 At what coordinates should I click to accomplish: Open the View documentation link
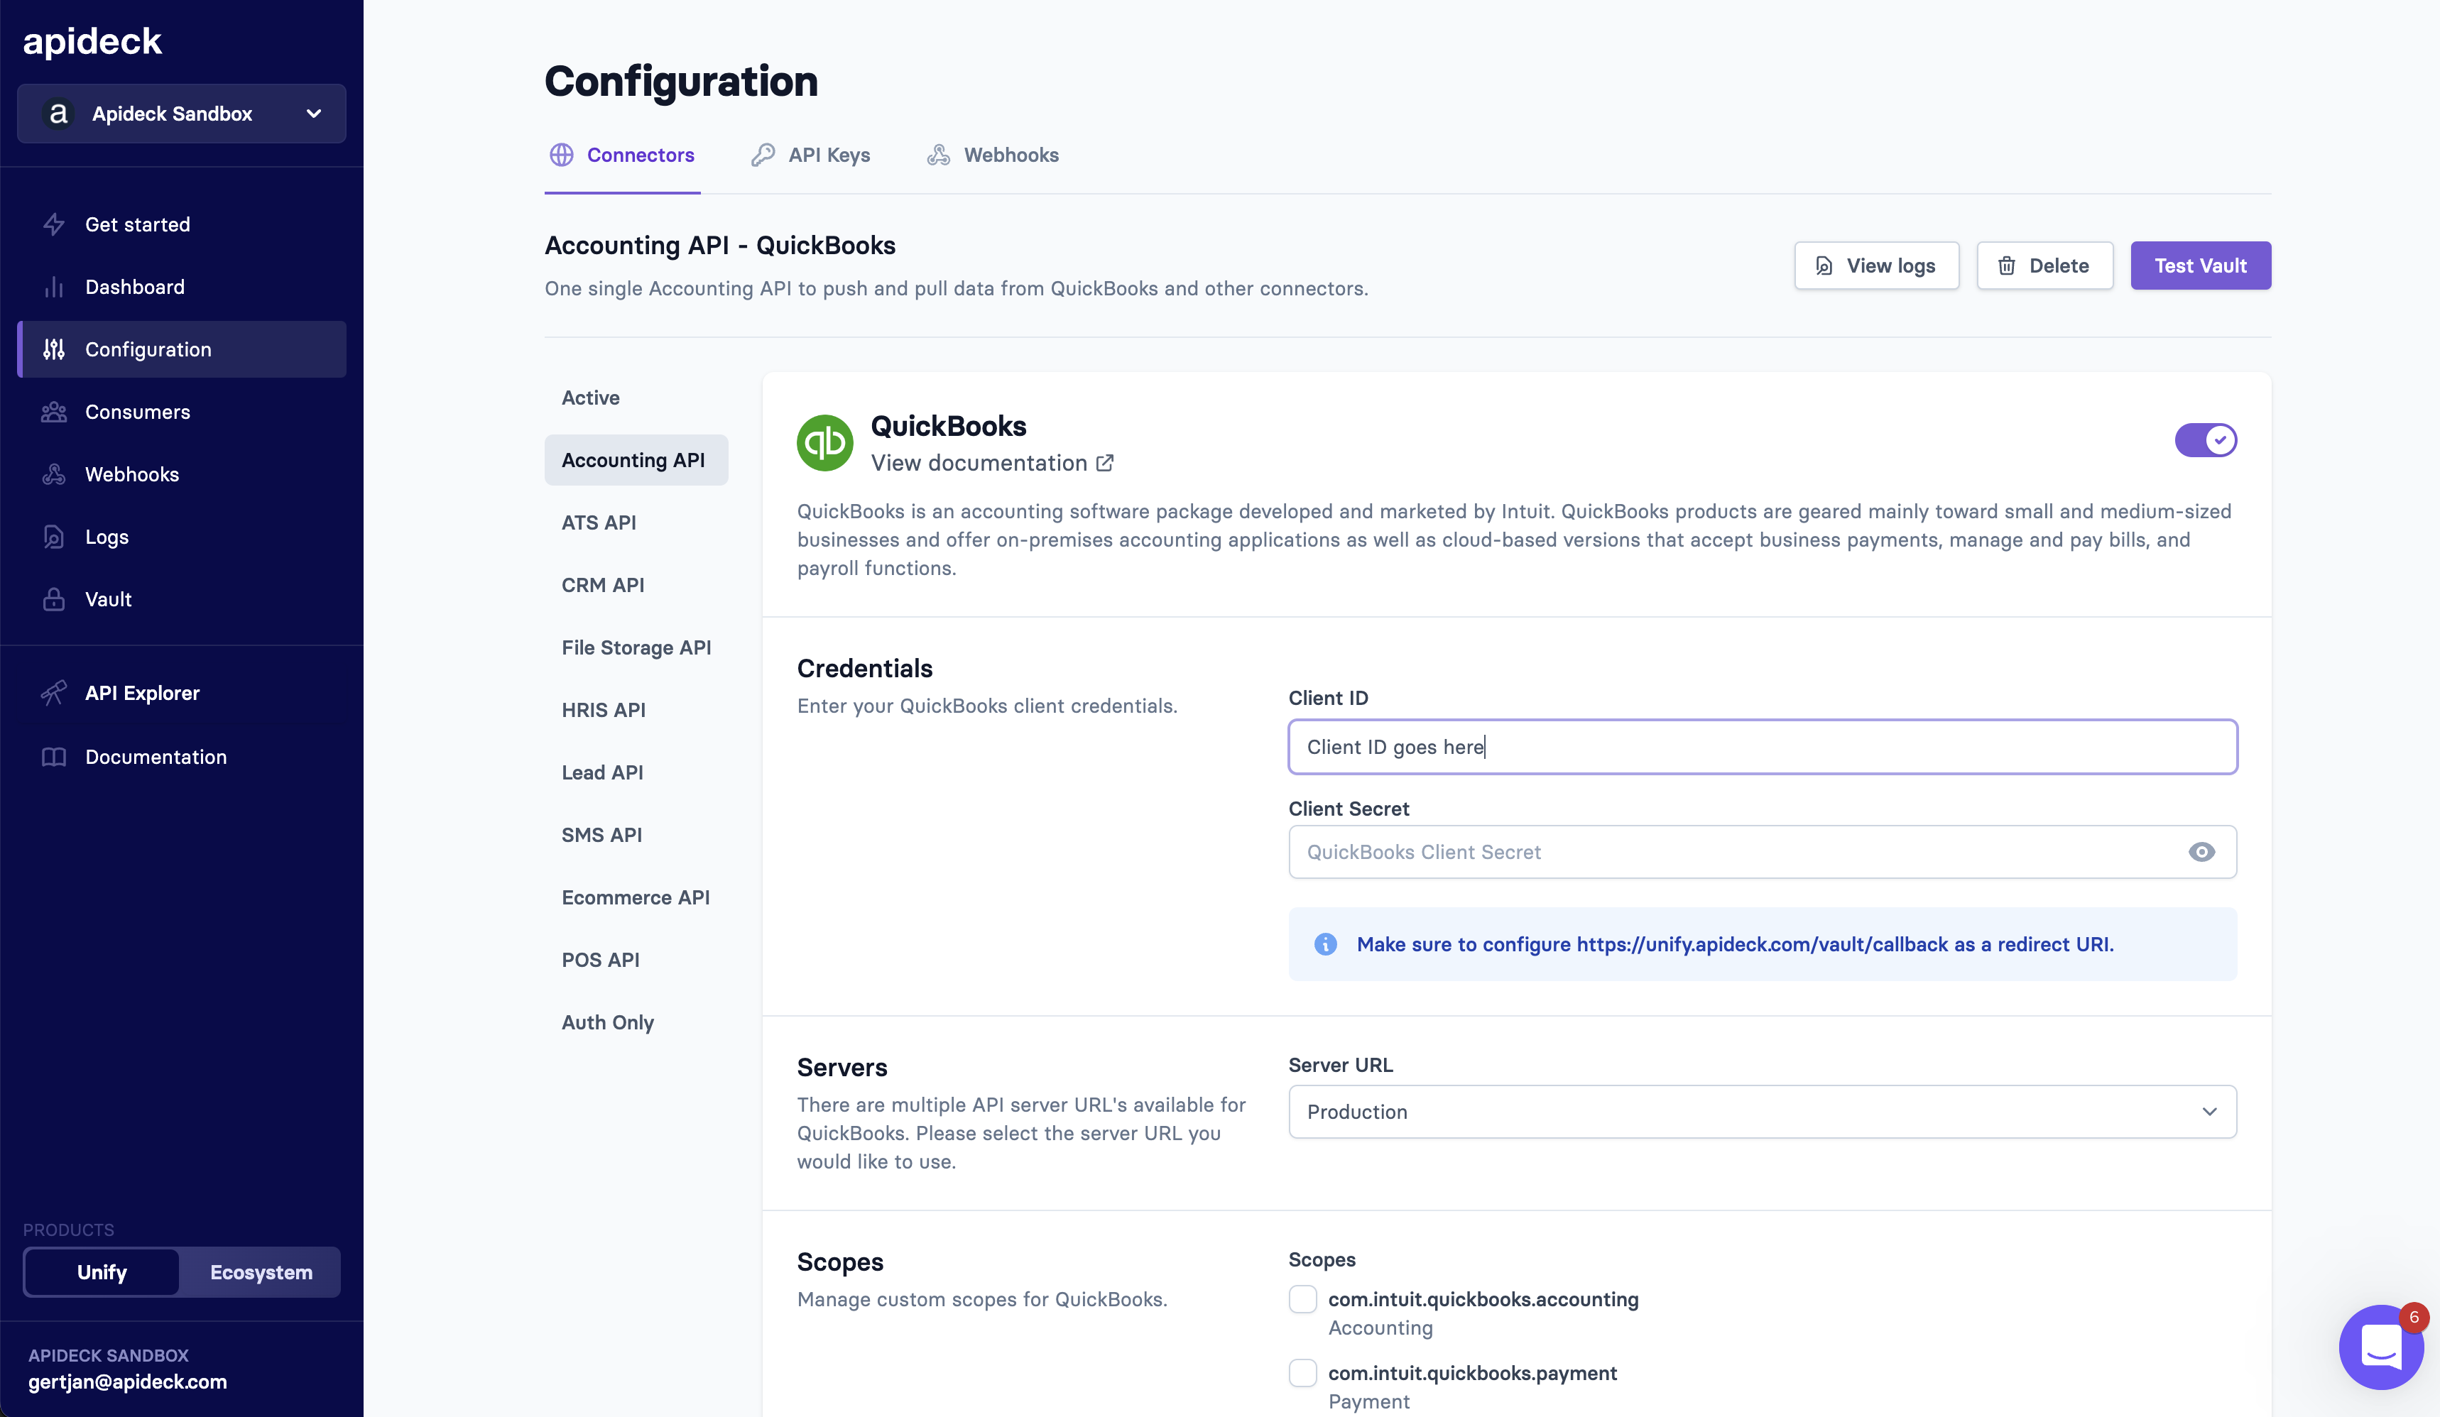pos(993,463)
